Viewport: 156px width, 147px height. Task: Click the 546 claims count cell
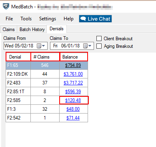(x=45, y=65)
